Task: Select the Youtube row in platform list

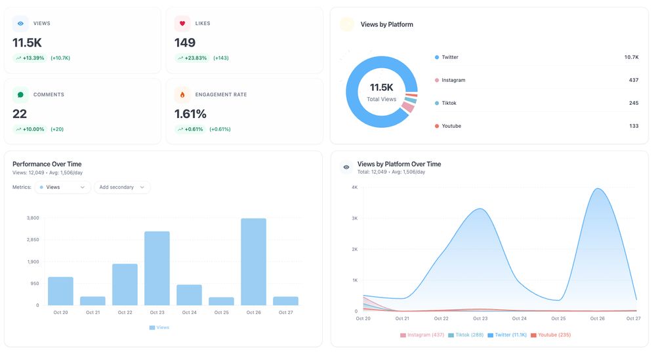Action: 537,126
